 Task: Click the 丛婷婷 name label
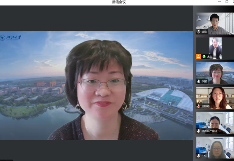[206, 106]
